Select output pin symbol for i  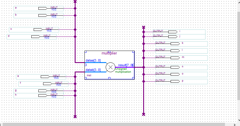(173, 32)
